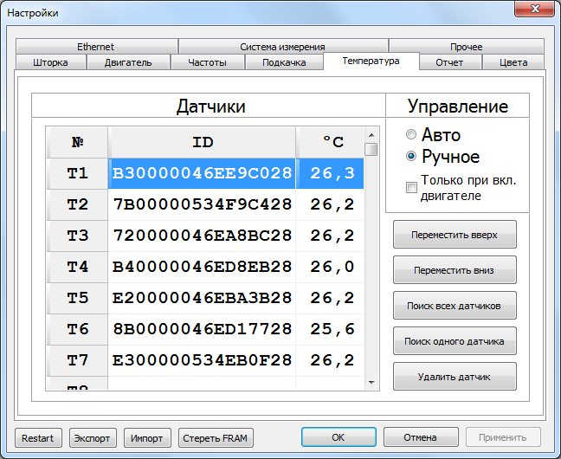Open the Система измерения tab
The image size is (561, 459).
[282, 47]
